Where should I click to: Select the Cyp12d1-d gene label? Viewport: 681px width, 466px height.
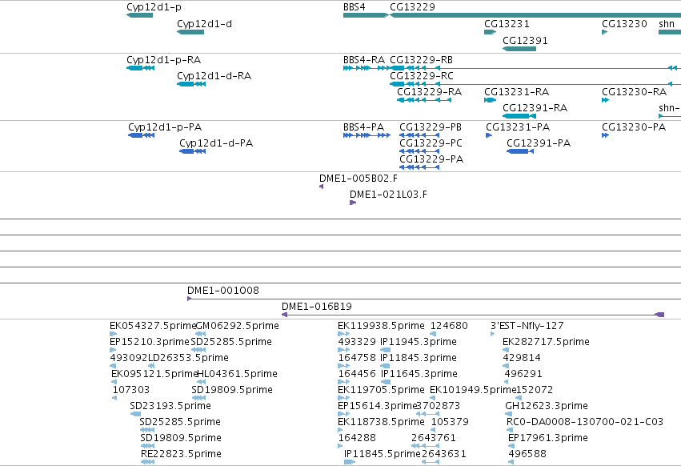click(204, 24)
